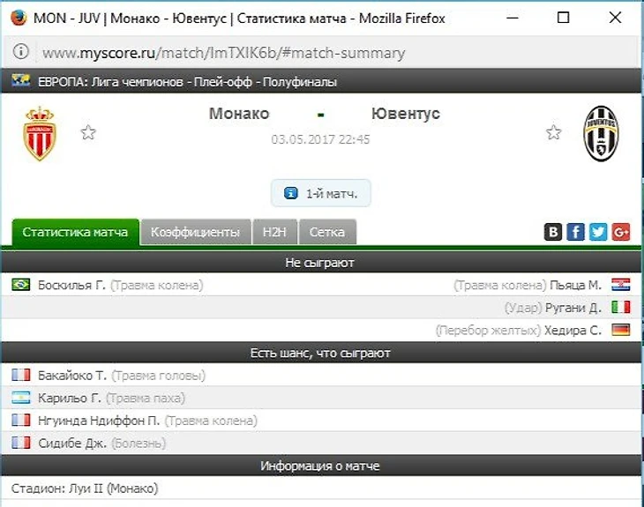Add Juventus to favorites via star
The height and width of the screenshot is (507, 644).
tap(553, 132)
